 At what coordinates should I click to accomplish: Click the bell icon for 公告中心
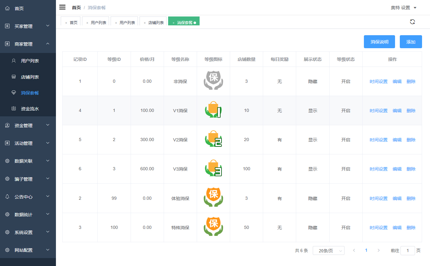pyautogui.click(x=8, y=197)
